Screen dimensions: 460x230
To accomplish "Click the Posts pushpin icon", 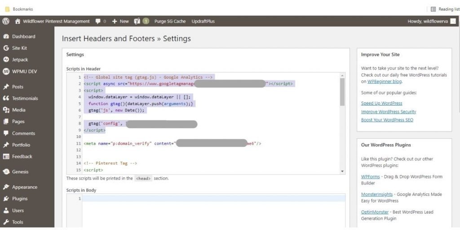I will pos(6,87).
